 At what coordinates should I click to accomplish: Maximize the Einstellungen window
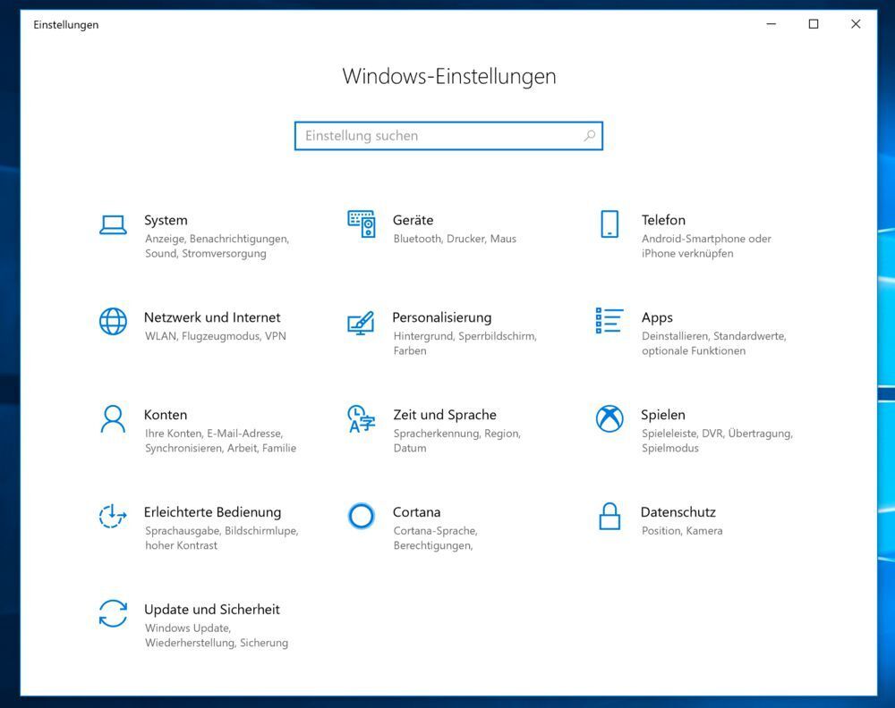(x=814, y=24)
